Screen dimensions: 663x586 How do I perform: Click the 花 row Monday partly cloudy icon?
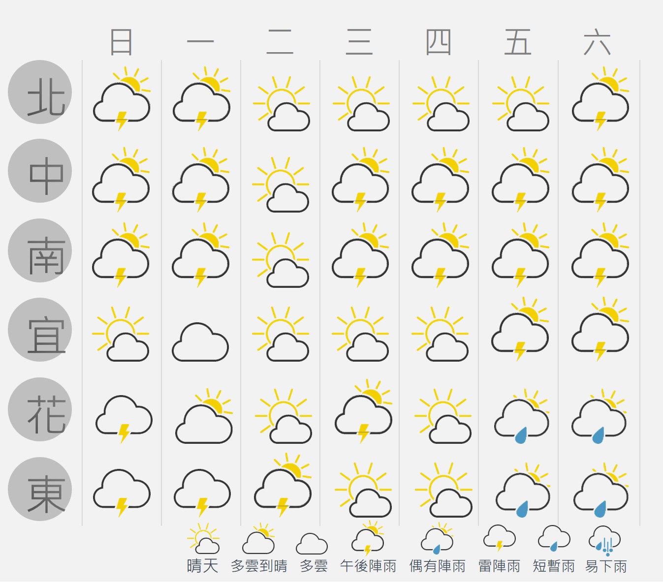click(x=204, y=416)
